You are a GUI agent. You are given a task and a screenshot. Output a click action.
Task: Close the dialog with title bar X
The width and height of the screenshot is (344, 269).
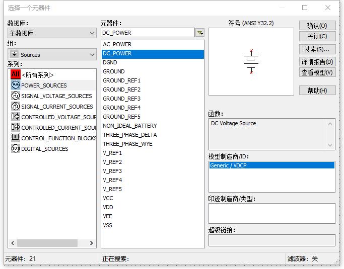(328, 8)
